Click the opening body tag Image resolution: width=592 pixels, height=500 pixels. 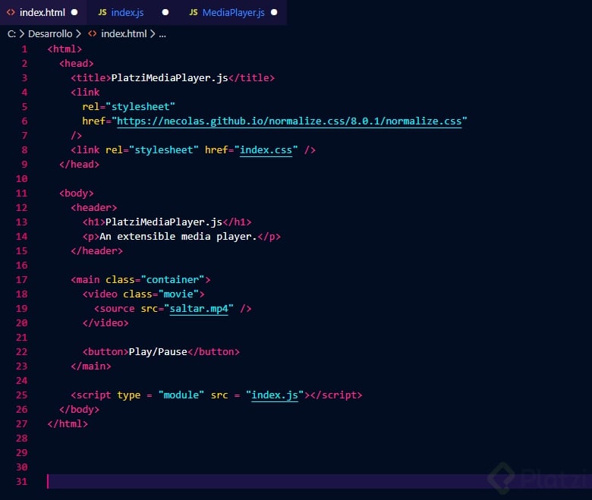[76, 193]
